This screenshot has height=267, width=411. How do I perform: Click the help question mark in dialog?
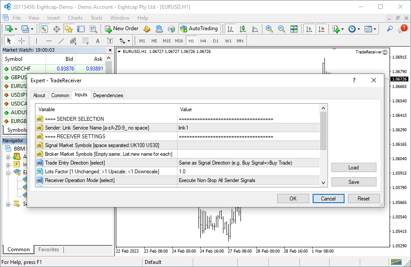[x=354, y=80]
